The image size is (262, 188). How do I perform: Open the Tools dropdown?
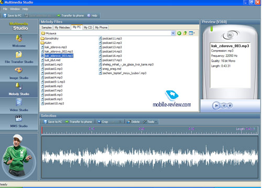150,122
